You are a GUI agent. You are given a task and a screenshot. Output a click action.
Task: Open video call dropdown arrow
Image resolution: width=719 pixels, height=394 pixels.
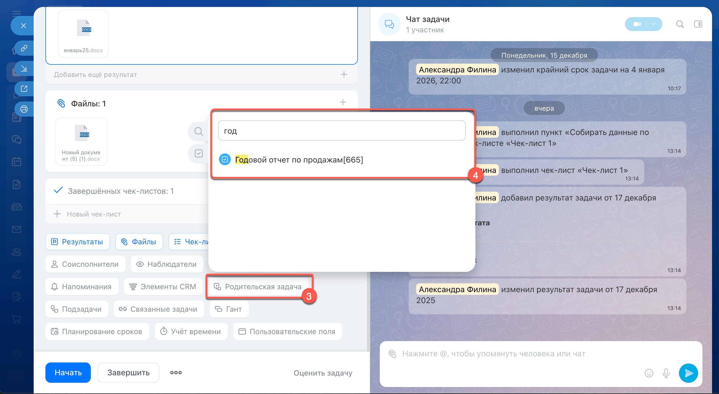[x=653, y=24]
